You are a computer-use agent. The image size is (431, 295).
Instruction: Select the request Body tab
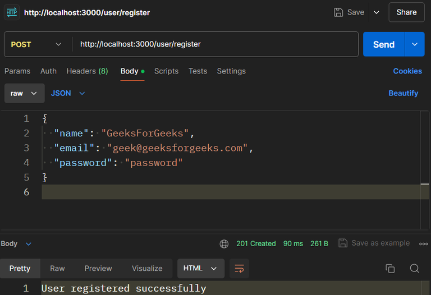tap(132, 71)
